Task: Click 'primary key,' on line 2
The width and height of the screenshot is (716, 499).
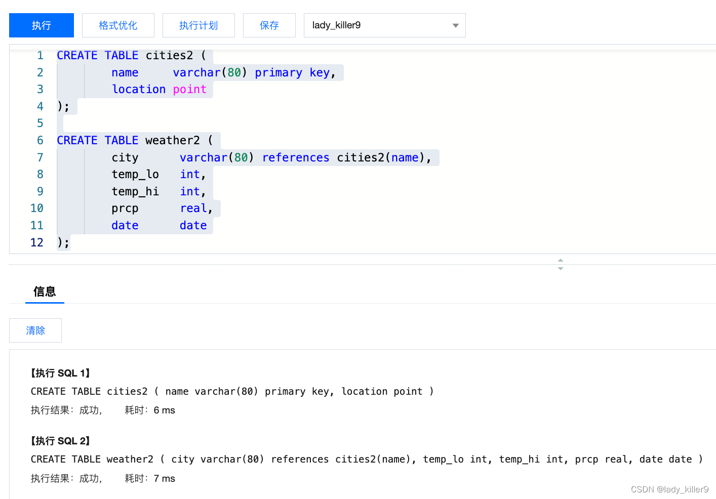Action: point(295,73)
